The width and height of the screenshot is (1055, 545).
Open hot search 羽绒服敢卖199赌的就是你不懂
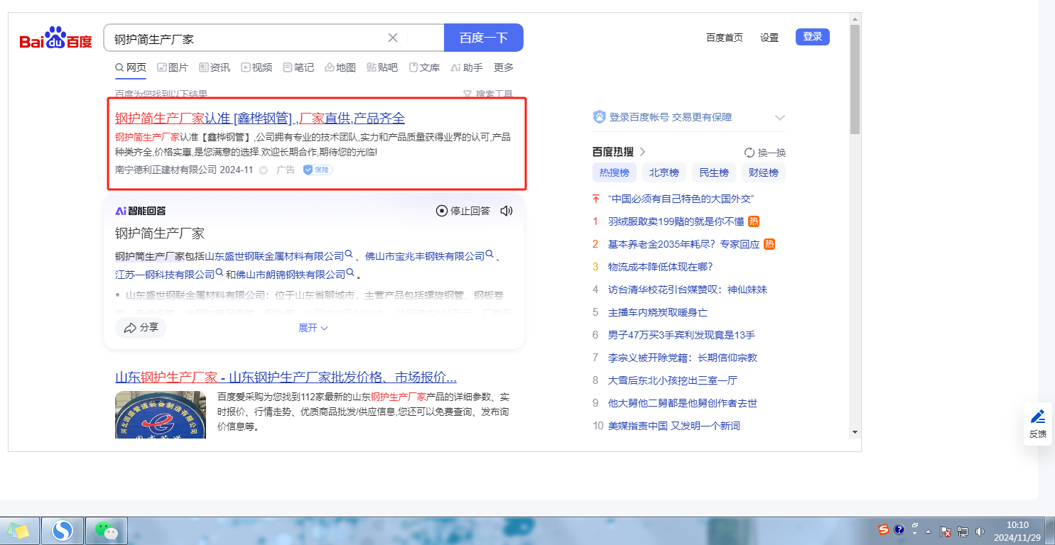click(x=676, y=221)
